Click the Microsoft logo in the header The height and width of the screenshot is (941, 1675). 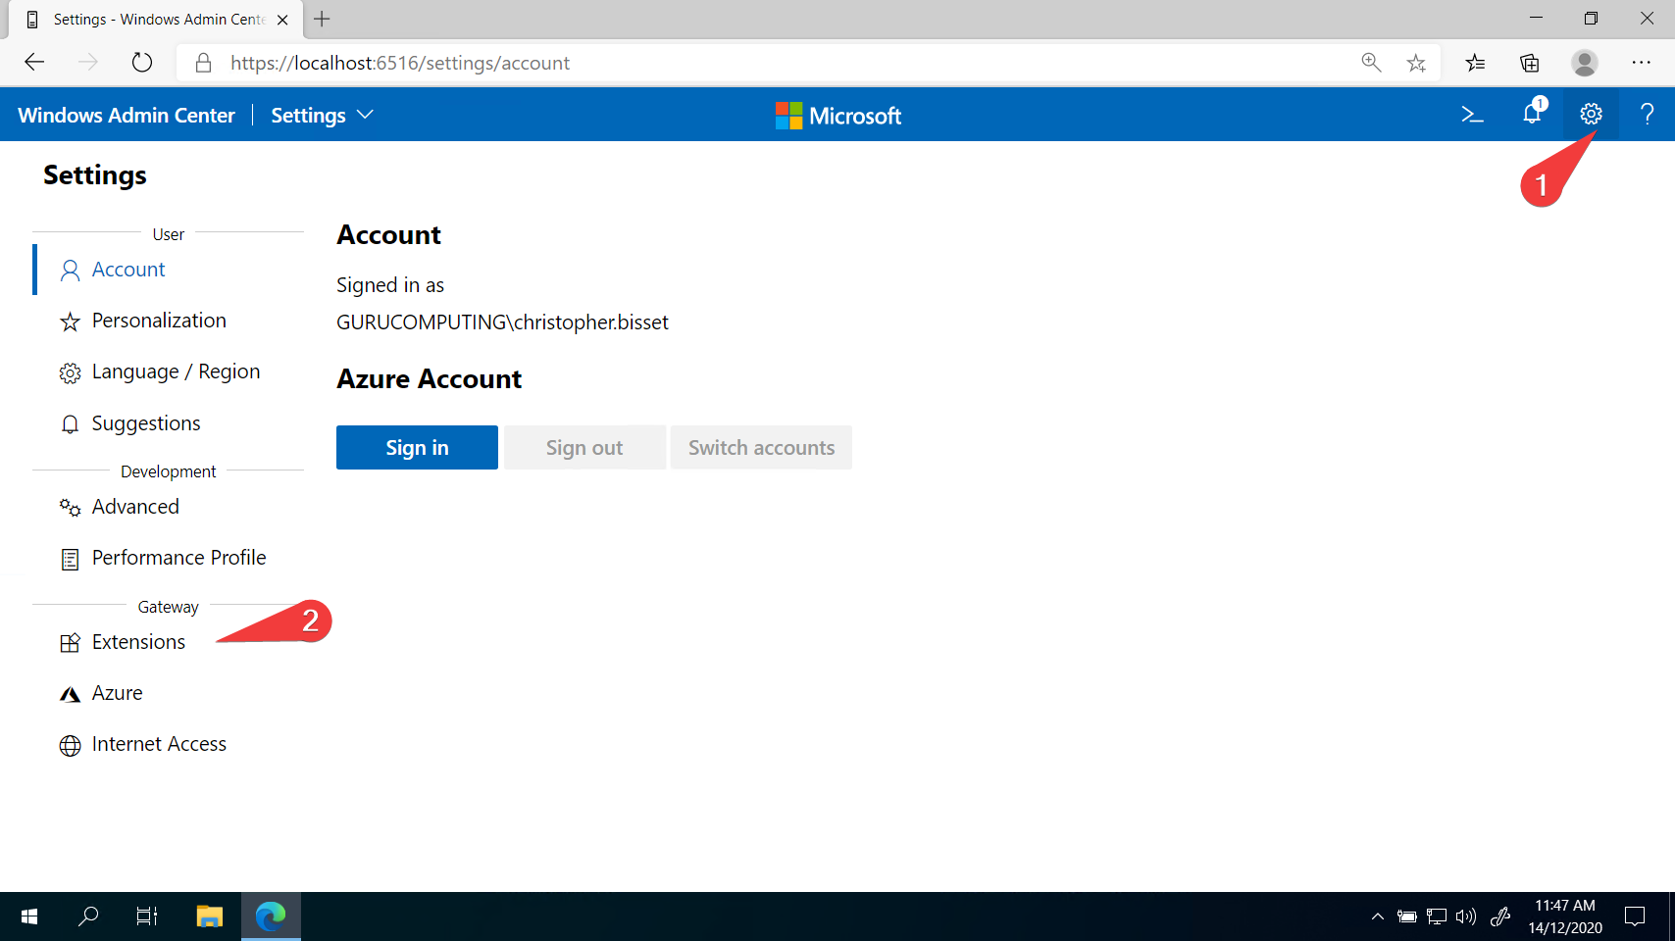[x=837, y=116]
